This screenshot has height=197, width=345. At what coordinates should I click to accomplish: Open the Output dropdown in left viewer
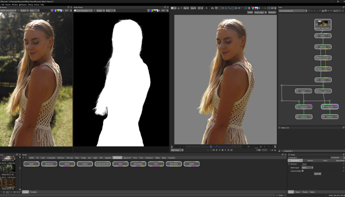(24, 11)
